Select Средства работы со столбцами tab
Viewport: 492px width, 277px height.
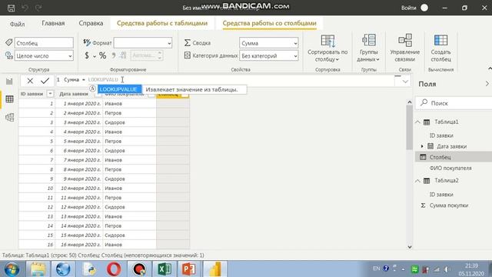[x=269, y=23]
